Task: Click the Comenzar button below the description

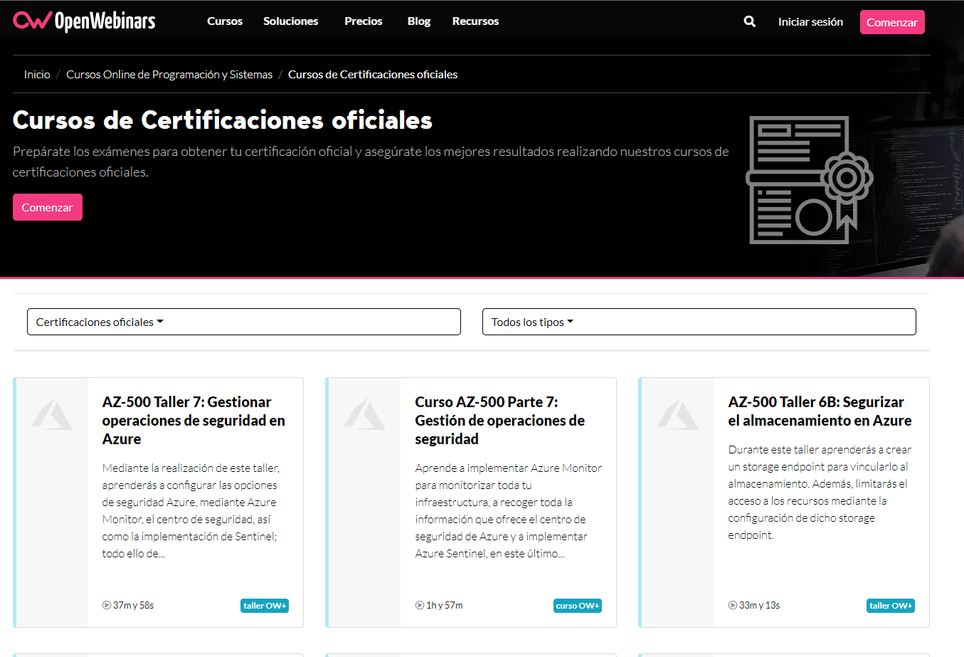Action: [48, 207]
